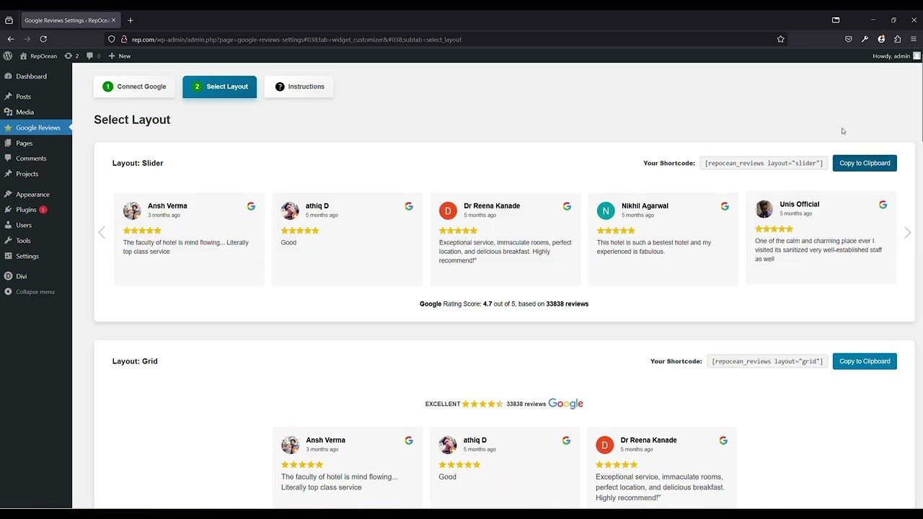Click Google icon on Dr Reena Kanade grid card
Image resolution: width=923 pixels, height=519 pixels.
tap(723, 440)
